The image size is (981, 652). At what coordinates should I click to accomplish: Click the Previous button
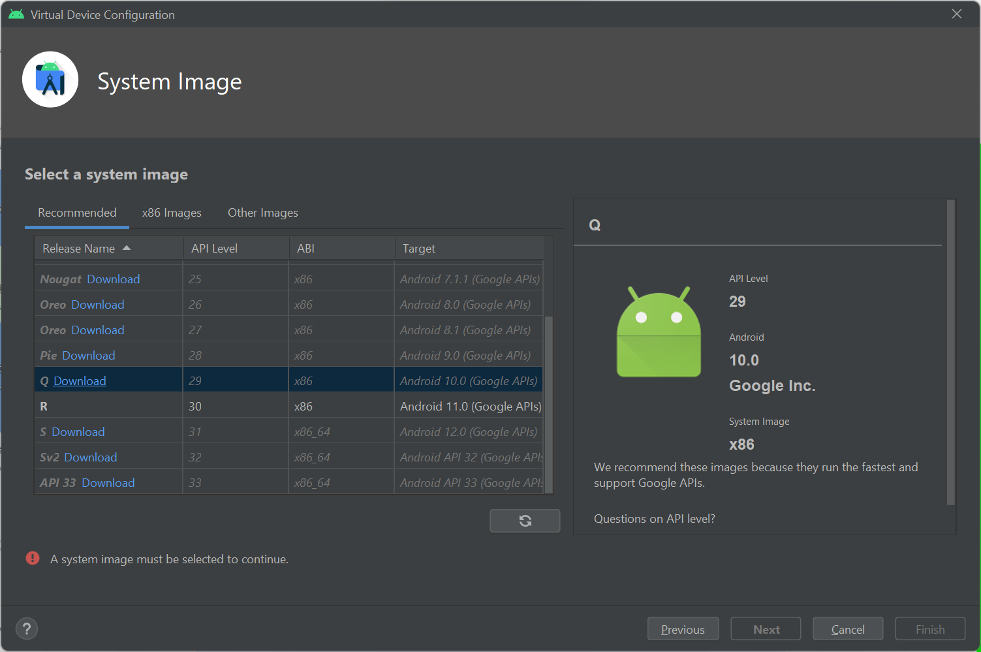(x=683, y=629)
